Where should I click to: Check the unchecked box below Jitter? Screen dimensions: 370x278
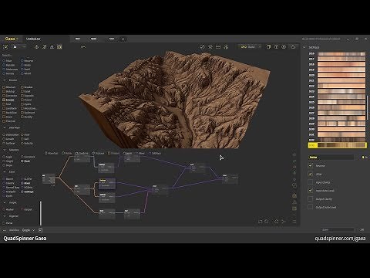click(x=311, y=182)
